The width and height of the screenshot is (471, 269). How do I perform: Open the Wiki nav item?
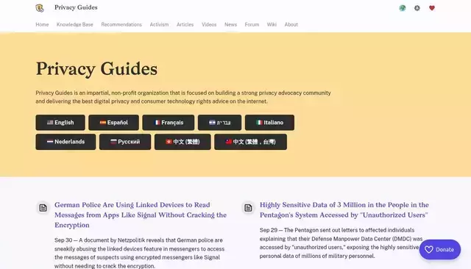tap(272, 24)
